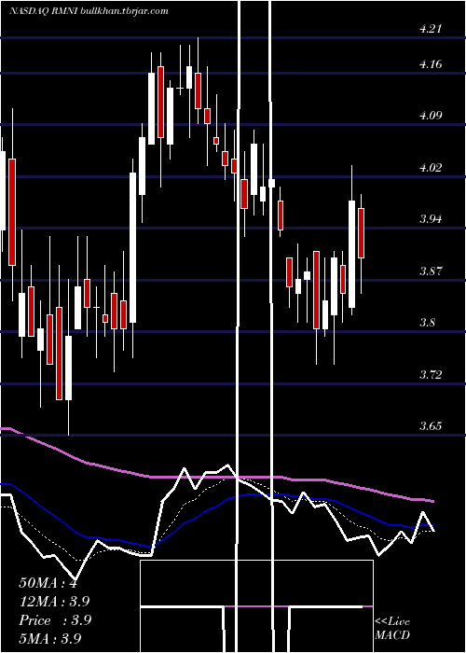Click the 12MA : 3.9 legend value
Viewport: 466px width, 653px height.
54,602
